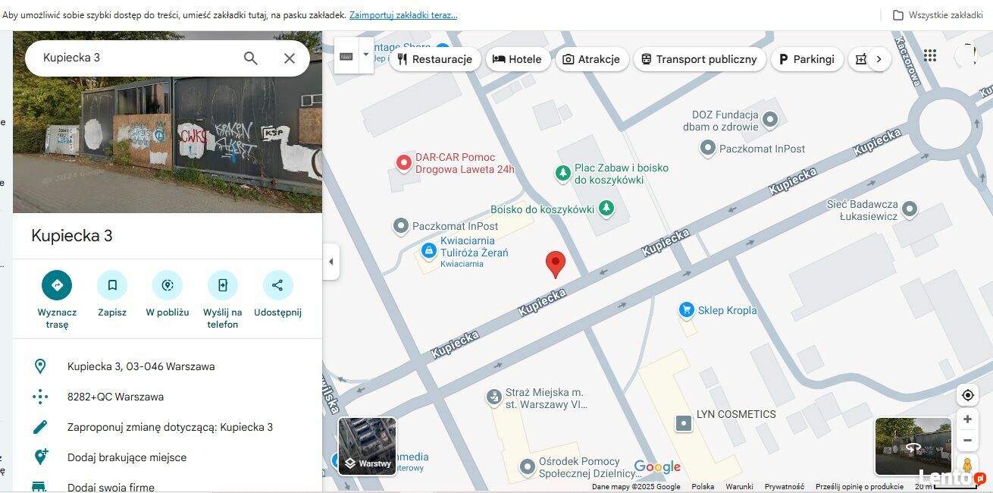
Task: Open Google apps grid icon
Action: 930,55
